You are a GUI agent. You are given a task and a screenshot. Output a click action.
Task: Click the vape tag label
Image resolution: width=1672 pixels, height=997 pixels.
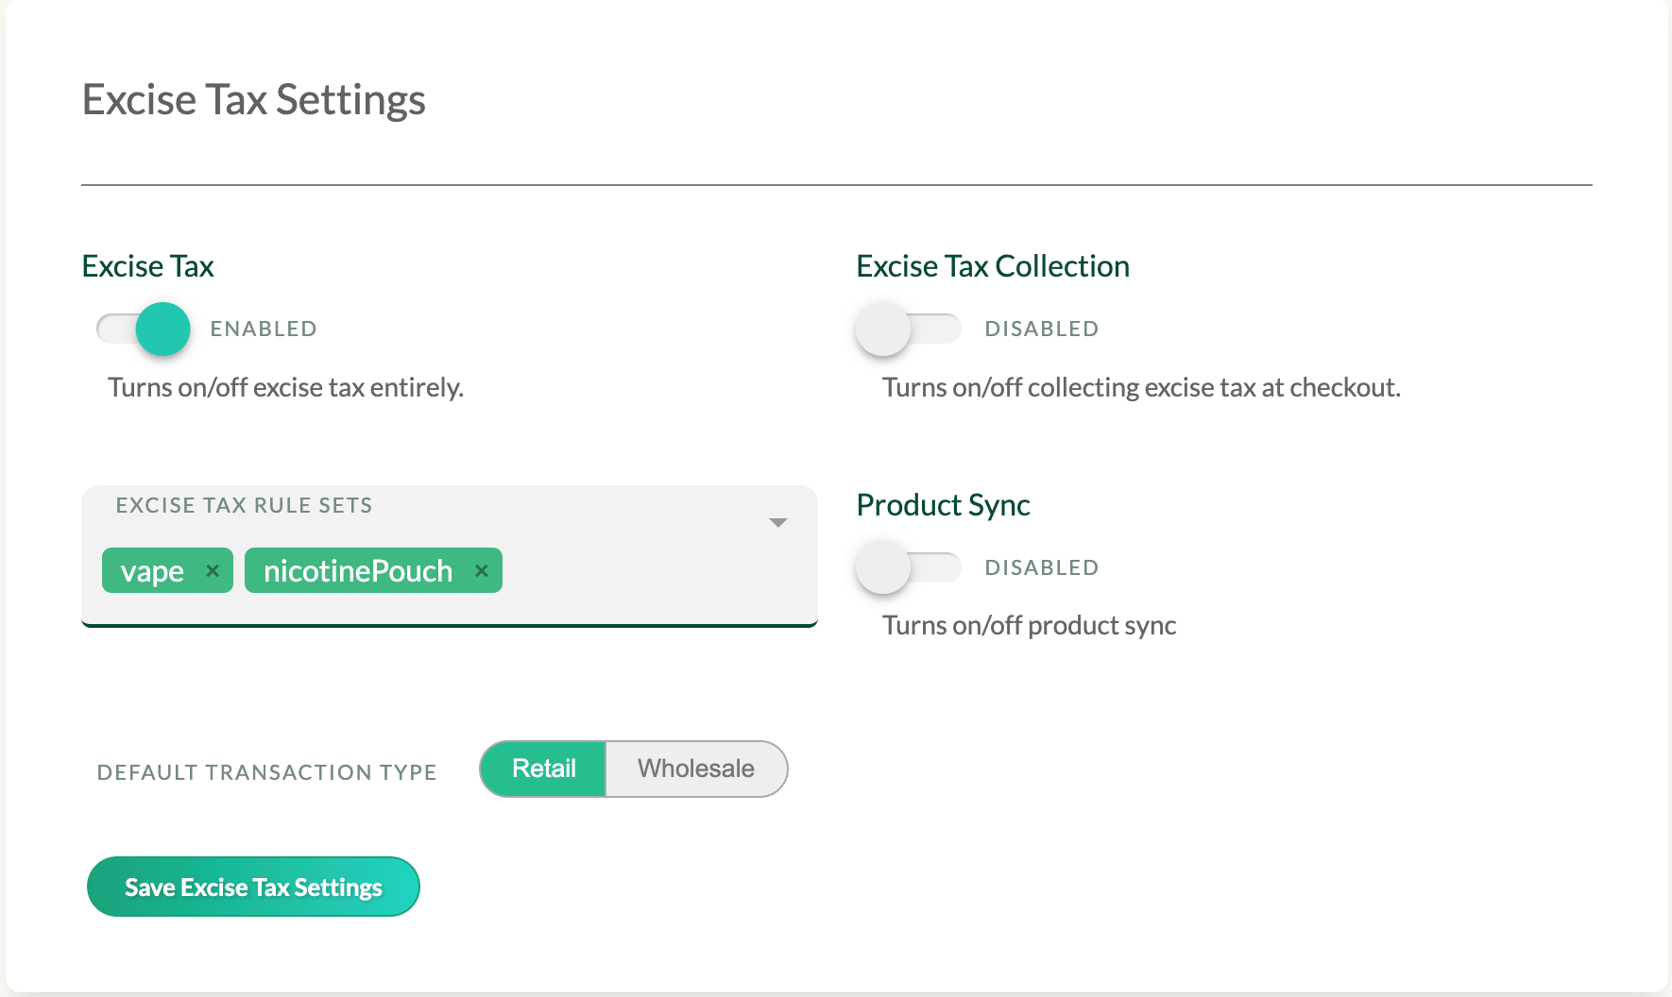152,571
